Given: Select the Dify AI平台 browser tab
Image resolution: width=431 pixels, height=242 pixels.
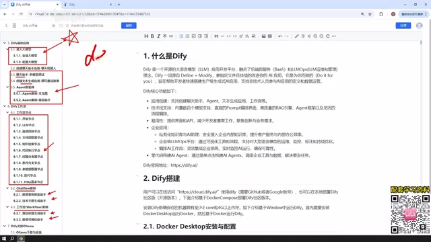Looking at the screenshot, I should 34,5.
